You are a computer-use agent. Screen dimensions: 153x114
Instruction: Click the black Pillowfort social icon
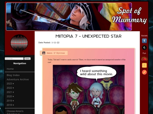tap(144, 48)
